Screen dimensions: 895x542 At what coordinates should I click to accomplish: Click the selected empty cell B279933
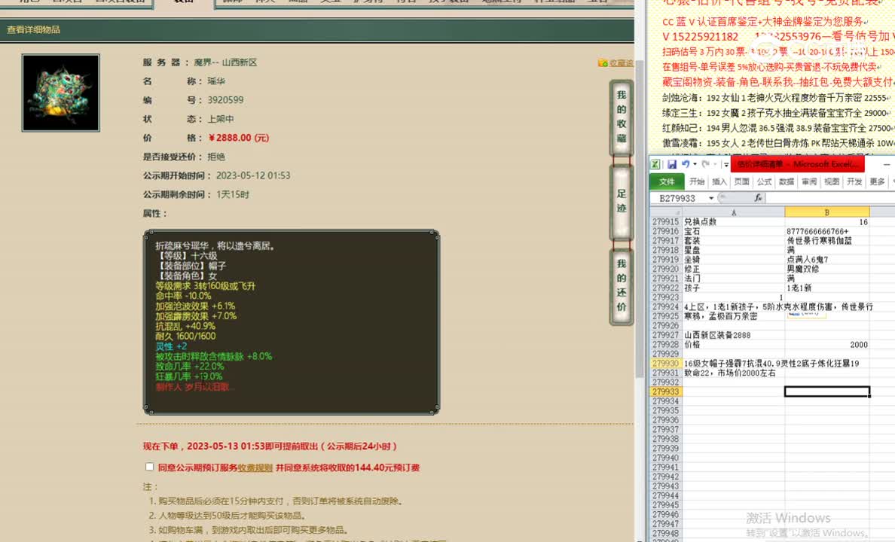click(x=827, y=391)
